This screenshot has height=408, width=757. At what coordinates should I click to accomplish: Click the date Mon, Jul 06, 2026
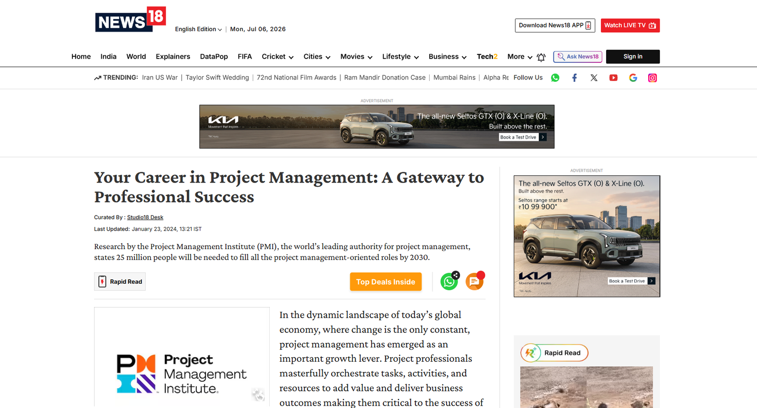(258, 29)
